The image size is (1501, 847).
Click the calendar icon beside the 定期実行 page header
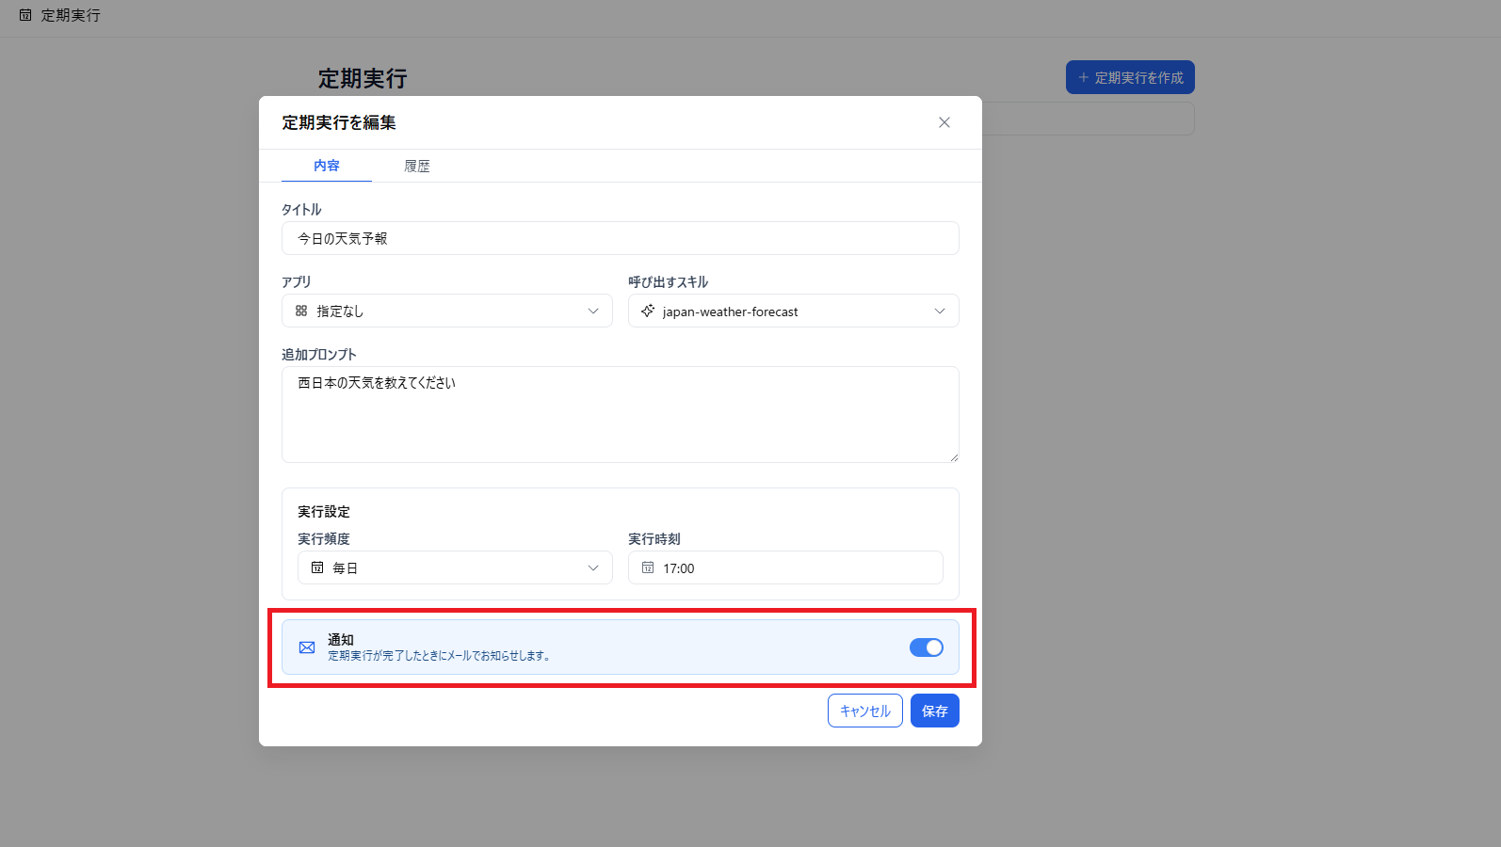tap(25, 15)
